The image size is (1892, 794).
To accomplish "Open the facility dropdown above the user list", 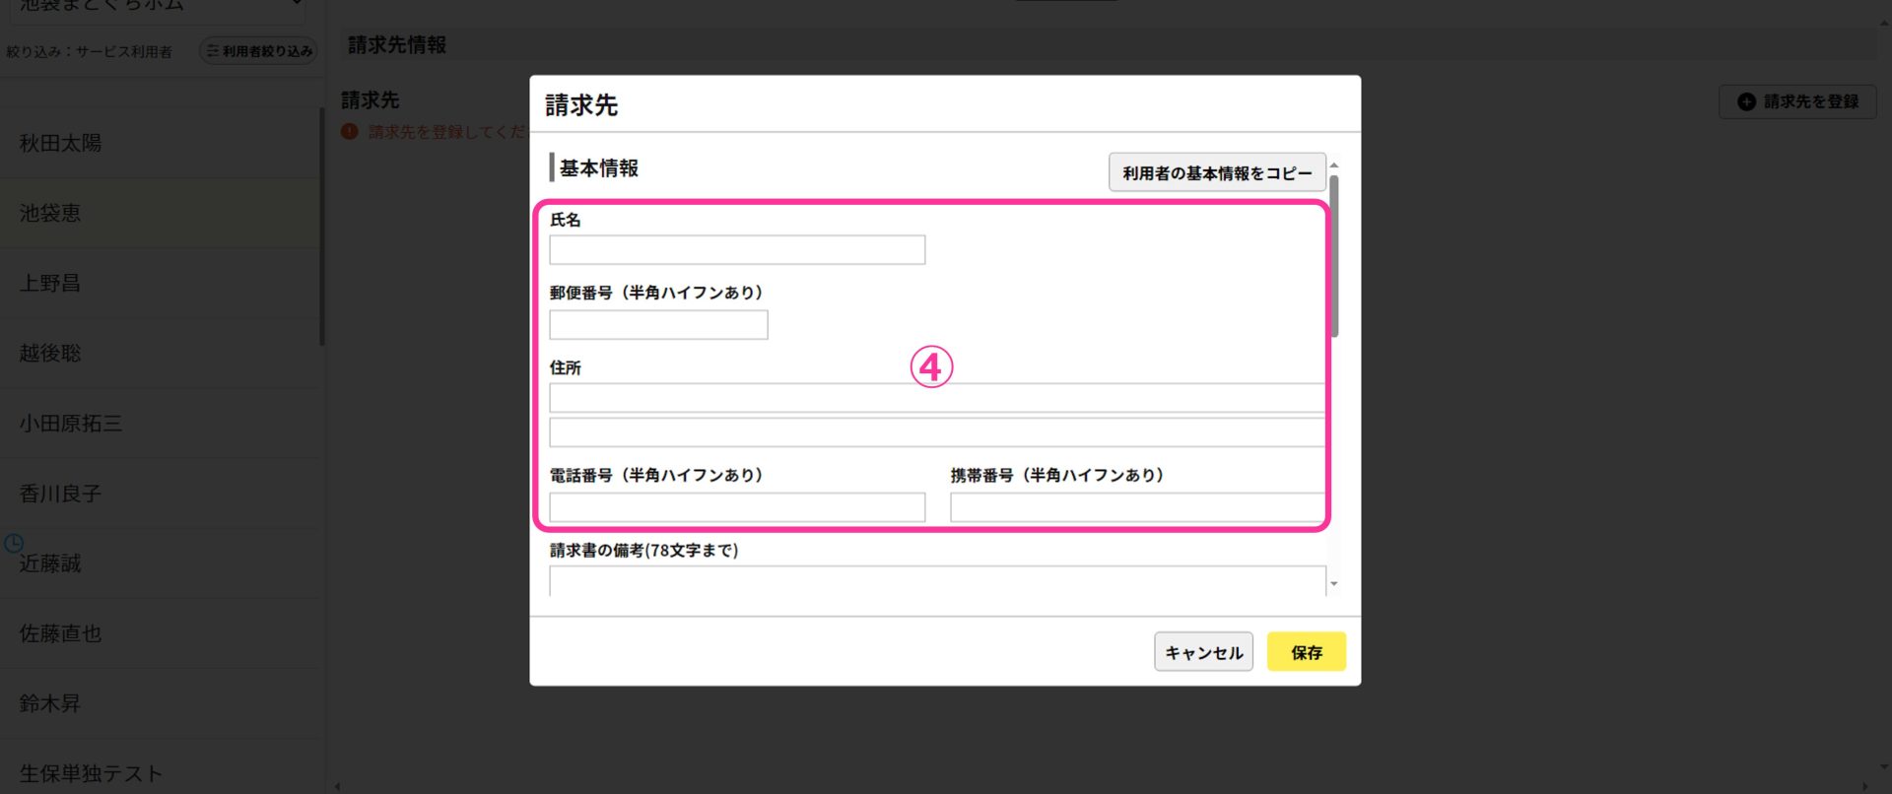I will click(x=158, y=6).
